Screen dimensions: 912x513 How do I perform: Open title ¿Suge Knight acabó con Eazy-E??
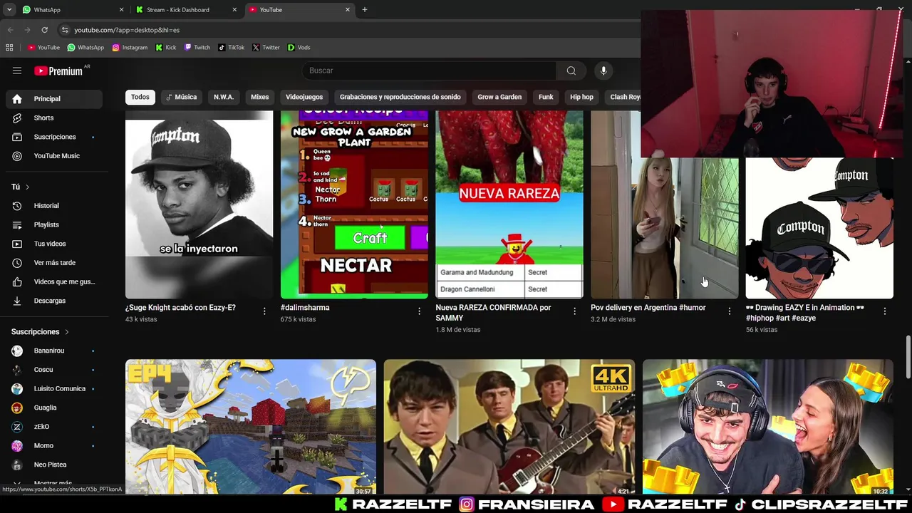pos(180,308)
